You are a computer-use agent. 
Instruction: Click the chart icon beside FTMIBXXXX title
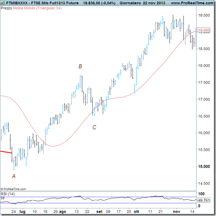click(3, 3)
